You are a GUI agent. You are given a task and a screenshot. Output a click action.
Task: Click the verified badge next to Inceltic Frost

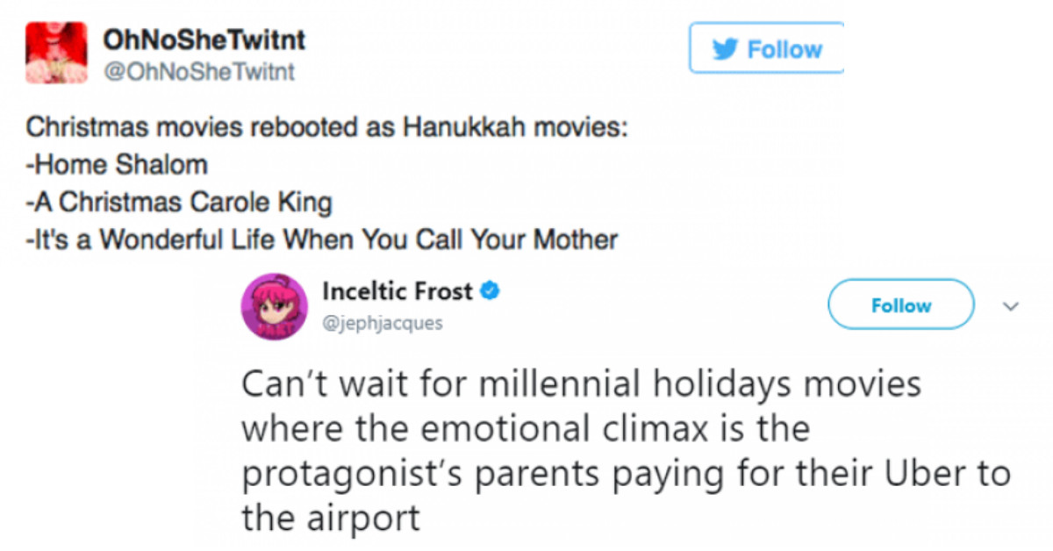click(x=490, y=290)
